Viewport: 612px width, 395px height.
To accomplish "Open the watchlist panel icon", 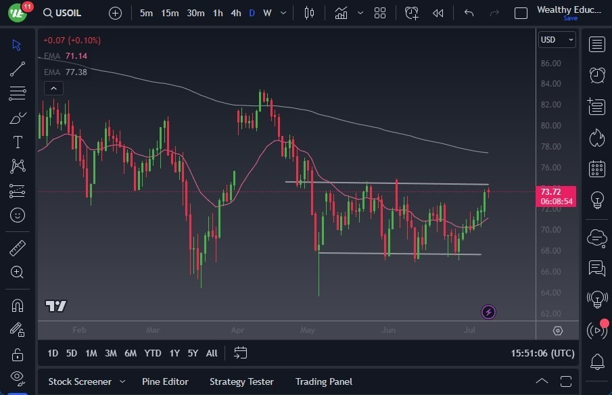I will [x=596, y=45].
